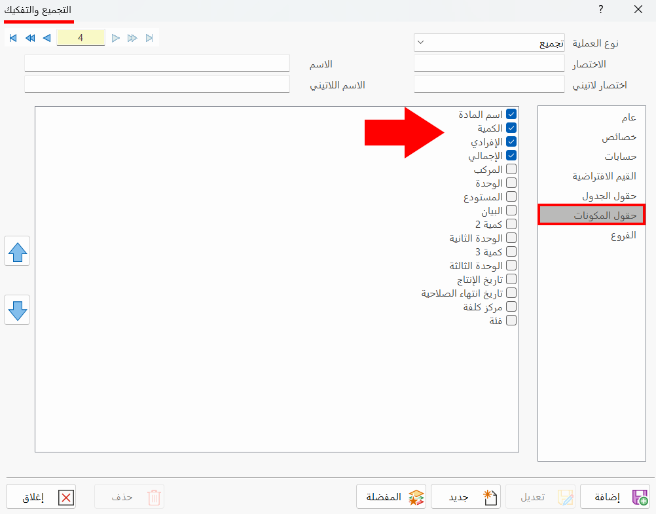Move selected field up with blue up arrow
656x514 pixels.
point(17,251)
